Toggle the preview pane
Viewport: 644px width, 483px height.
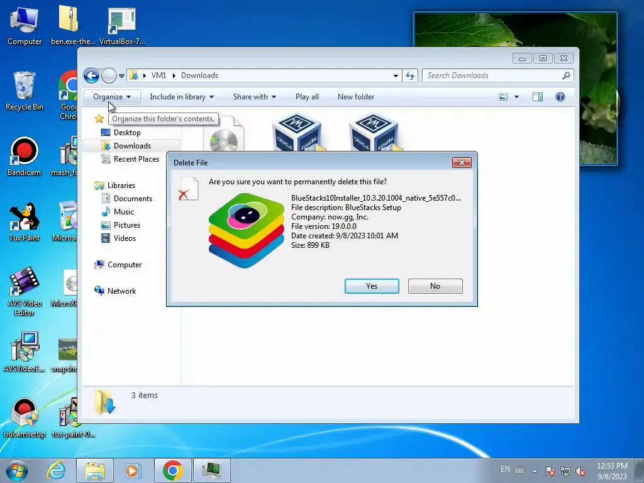tap(537, 97)
